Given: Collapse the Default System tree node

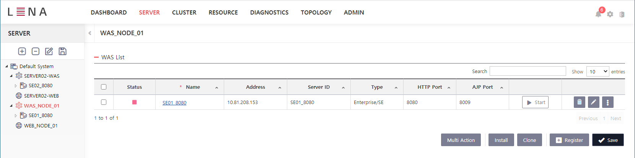Looking at the screenshot, I should (x=7, y=66).
